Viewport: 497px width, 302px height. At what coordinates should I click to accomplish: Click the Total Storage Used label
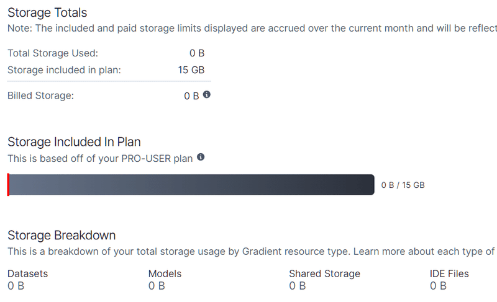click(x=53, y=53)
